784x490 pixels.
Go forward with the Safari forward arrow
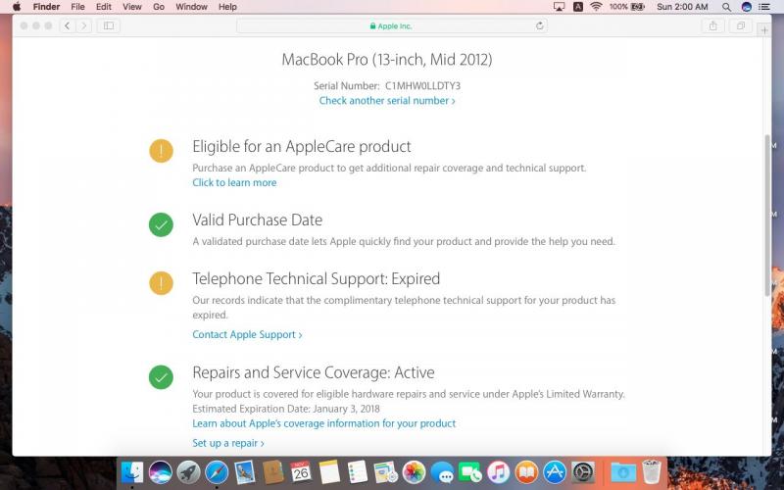(84, 25)
